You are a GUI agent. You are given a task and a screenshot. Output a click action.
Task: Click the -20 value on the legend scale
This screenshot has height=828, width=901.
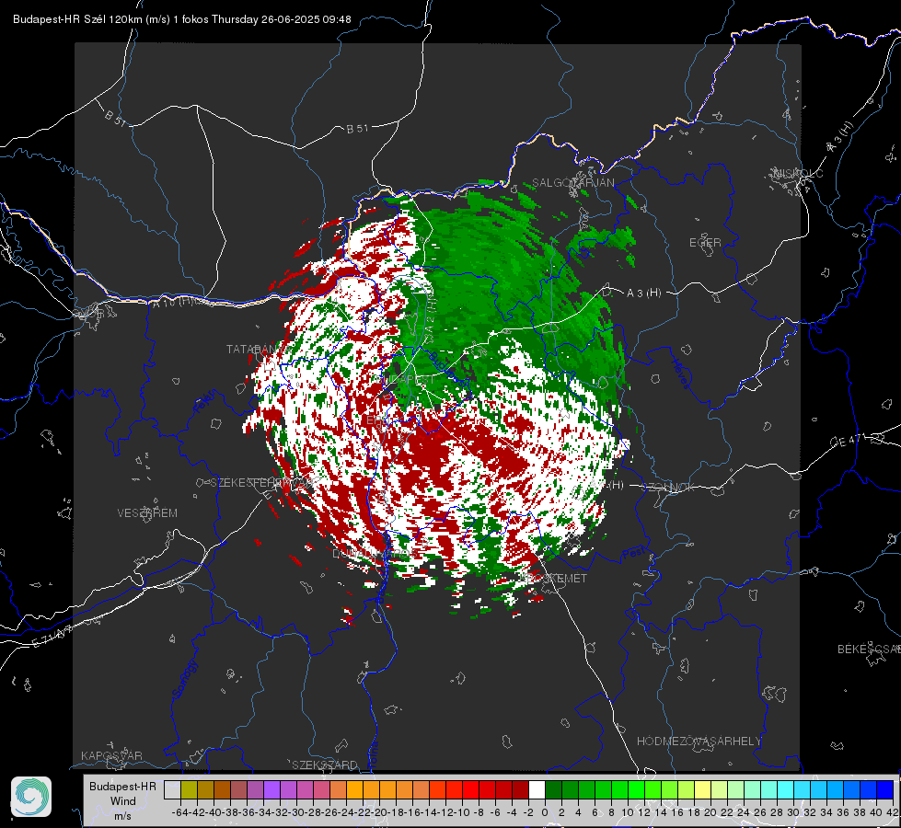point(379,812)
